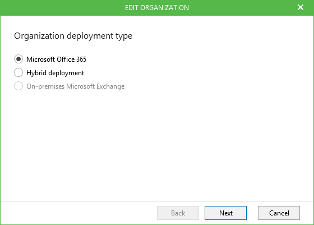Select the On-premises Microsoft Exchange radio option
Viewport: 314px width, 225px height.
tap(19, 86)
